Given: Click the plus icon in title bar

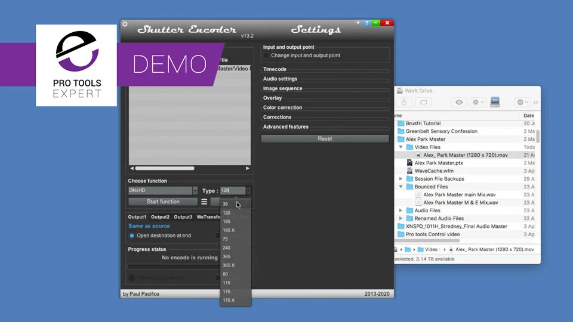Looking at the screenshot, I should pyautogui.click(x=358, y=23).
